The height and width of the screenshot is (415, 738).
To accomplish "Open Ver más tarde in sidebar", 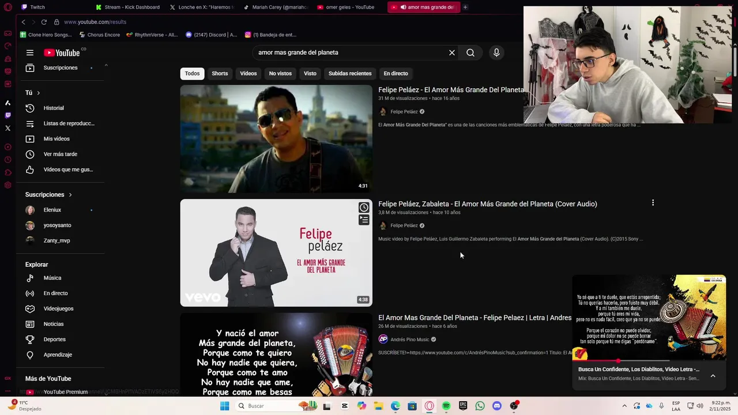I will (60, 154).
